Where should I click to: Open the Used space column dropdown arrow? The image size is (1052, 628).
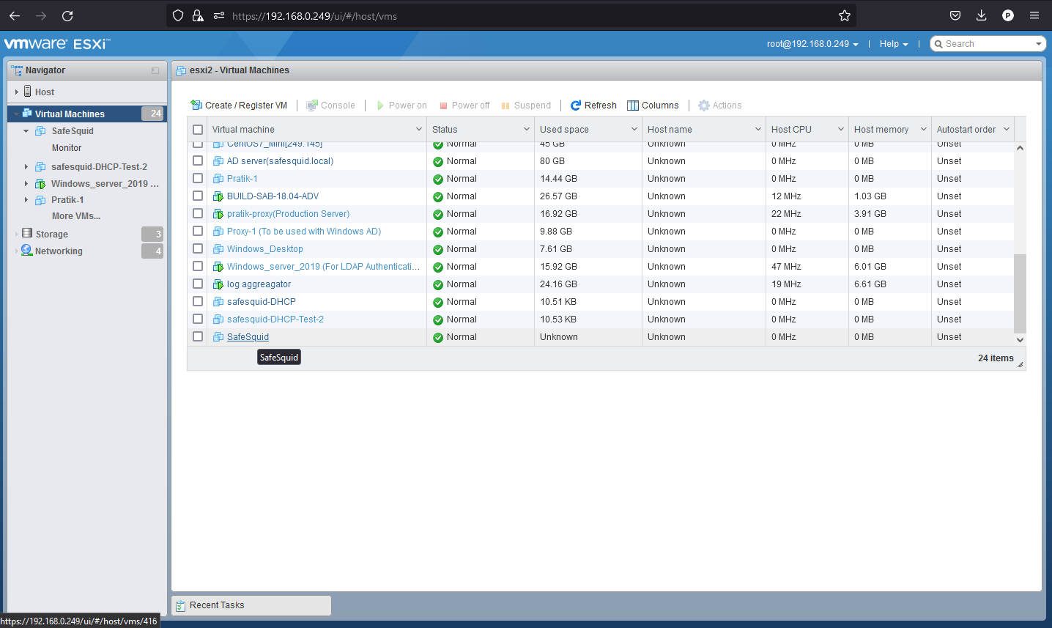click(x=634, y=129)
